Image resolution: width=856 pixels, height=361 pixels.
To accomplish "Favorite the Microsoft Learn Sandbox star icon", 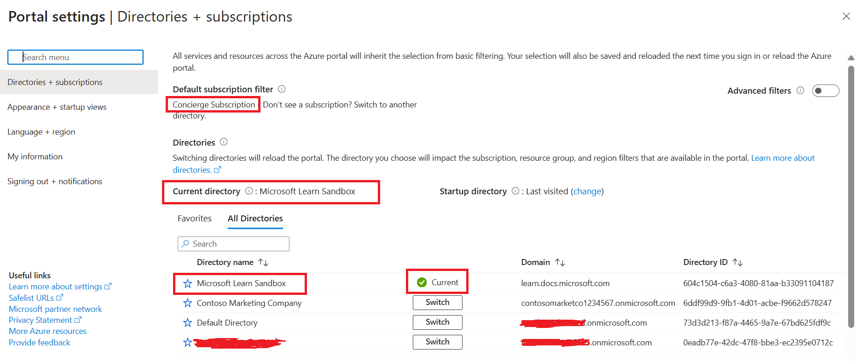I will [x=187, y=283].
